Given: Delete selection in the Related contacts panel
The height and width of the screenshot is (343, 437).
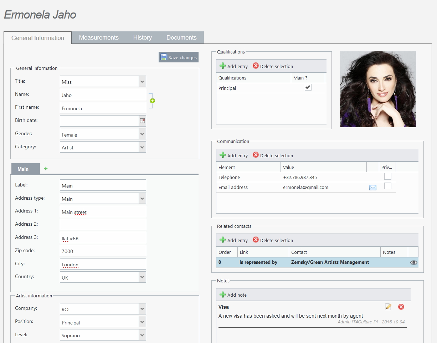Looking at the screenshot, I should click(x=273, y=240).
